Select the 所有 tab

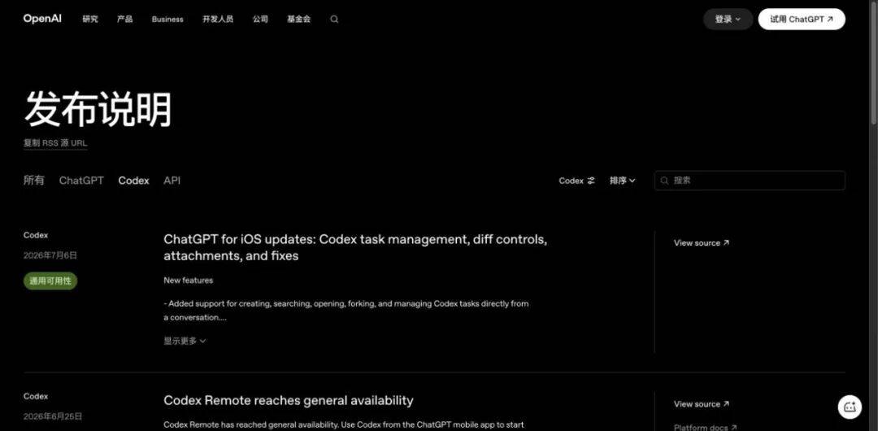[x=34, y=181]
